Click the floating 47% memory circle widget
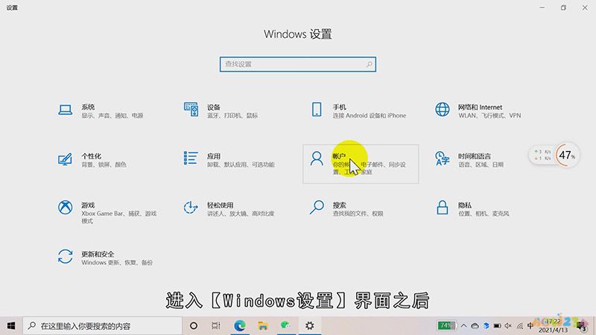The width and height of the screenshot is (596, 335). click(567, 155)
